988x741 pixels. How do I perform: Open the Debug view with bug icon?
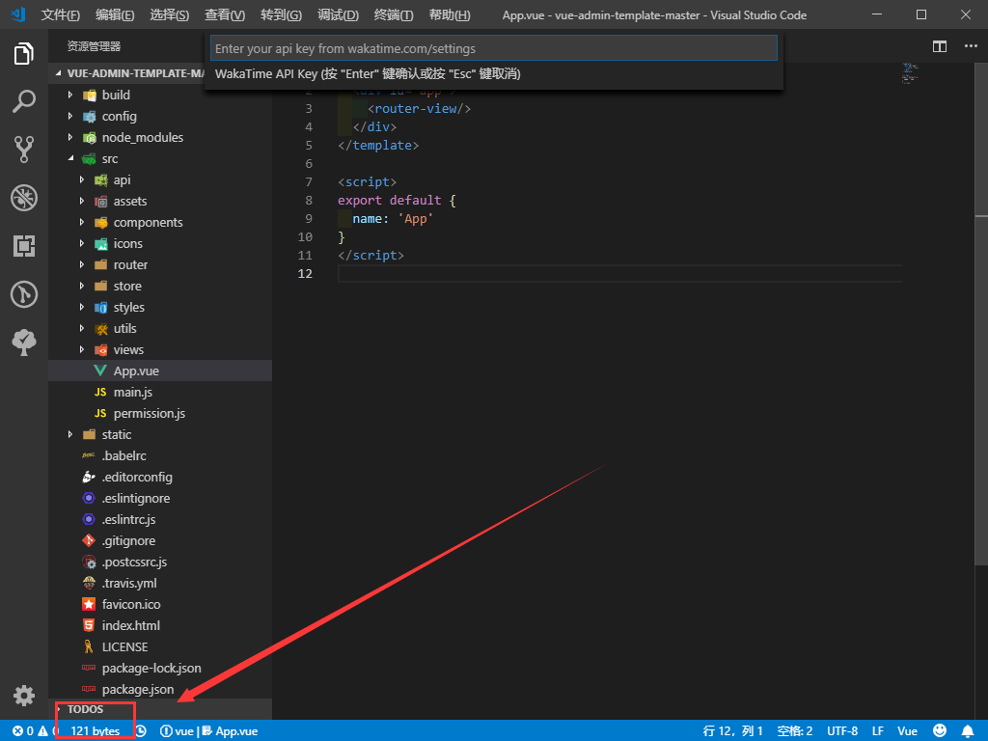[24, 198]
